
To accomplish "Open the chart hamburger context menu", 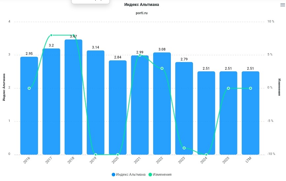I will click(282, 5).
